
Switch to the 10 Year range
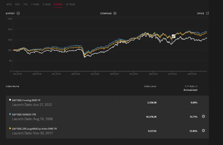70,4
